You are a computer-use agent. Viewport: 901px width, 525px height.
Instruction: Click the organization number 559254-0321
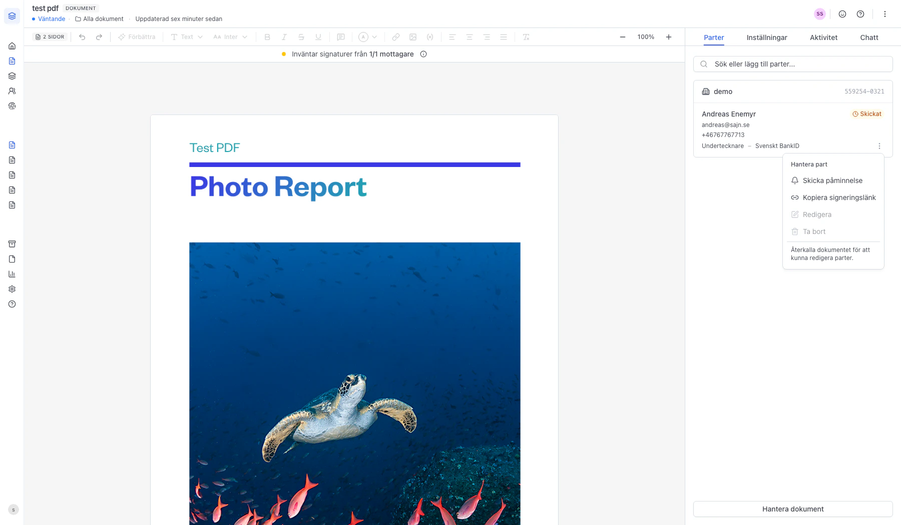point(864,91)
